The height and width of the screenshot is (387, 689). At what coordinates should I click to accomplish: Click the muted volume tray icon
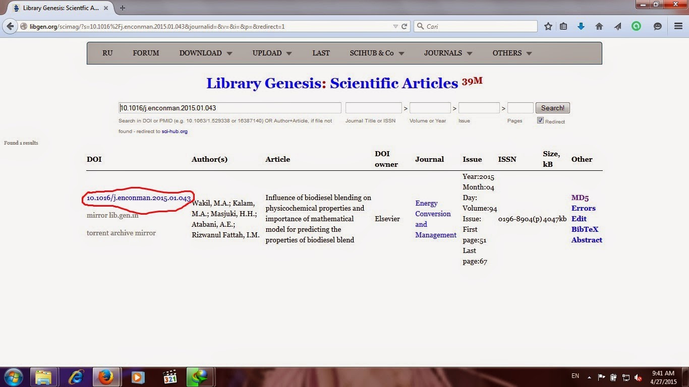point(638,377)
